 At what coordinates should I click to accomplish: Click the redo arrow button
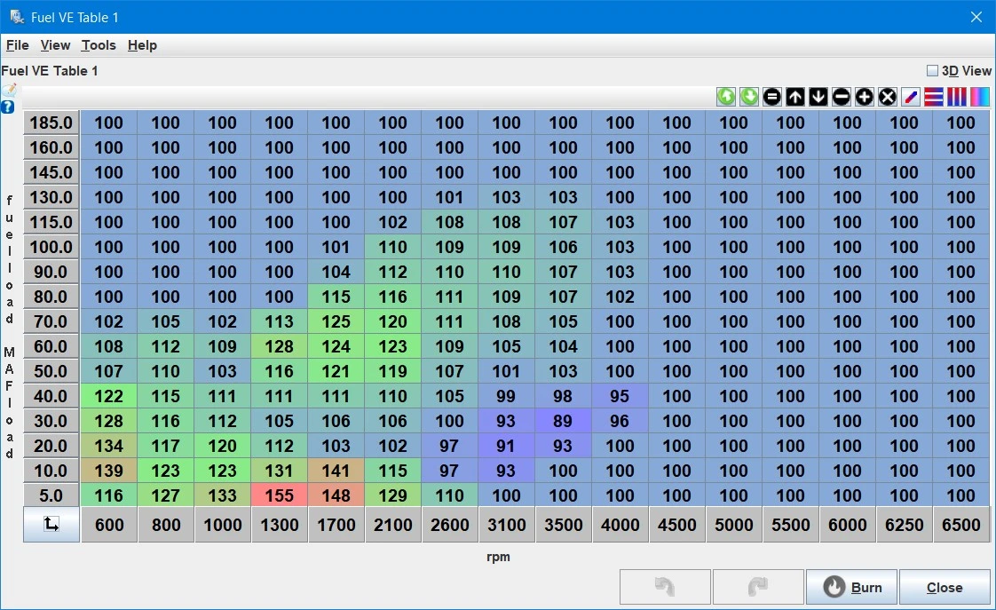[758, 587]
